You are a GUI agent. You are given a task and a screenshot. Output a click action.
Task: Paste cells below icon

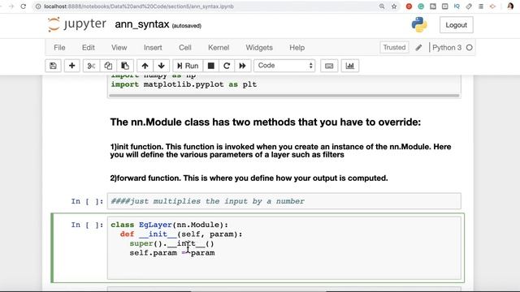click(x=125, y=66)
